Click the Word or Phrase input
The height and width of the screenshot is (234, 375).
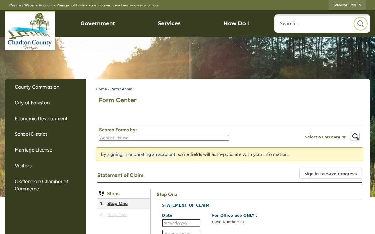pos(164,138)
